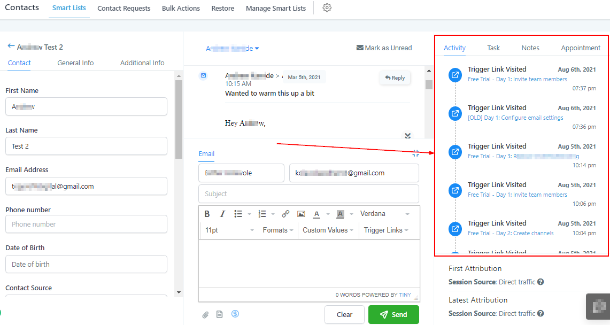
Task: Open the Verdana font family dropdown
Action: 384,214
